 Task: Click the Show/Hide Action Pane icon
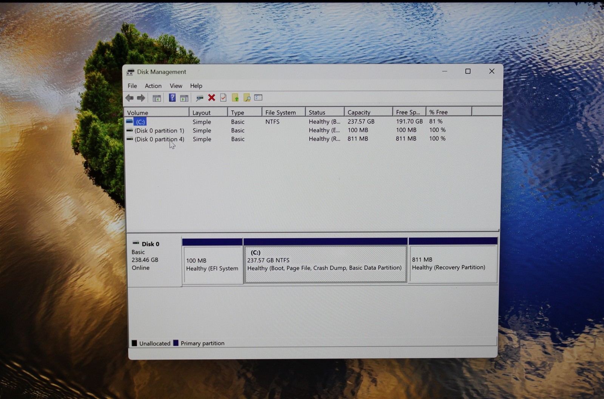pos(184,98)
